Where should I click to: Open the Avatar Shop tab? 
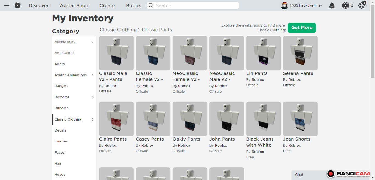(x=74, y=5)
